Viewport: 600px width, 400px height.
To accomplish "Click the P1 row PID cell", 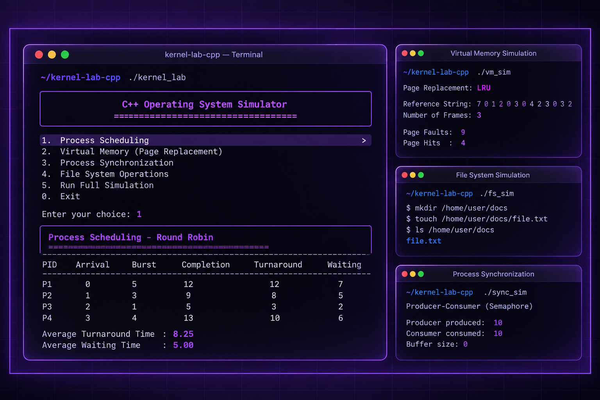I will coord(47,284).
